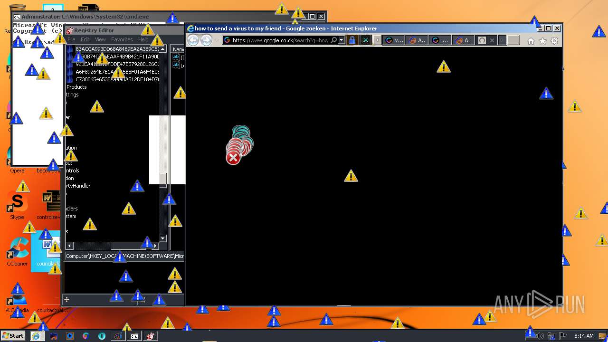Go to the Internet Explorer home page
The image size is (608, 342).
coord(531,41)
